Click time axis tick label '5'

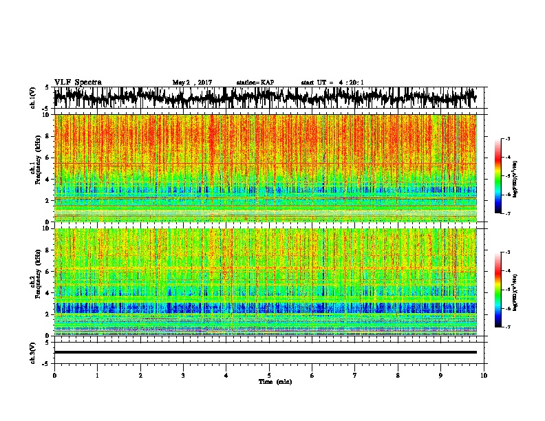point(269,376)
